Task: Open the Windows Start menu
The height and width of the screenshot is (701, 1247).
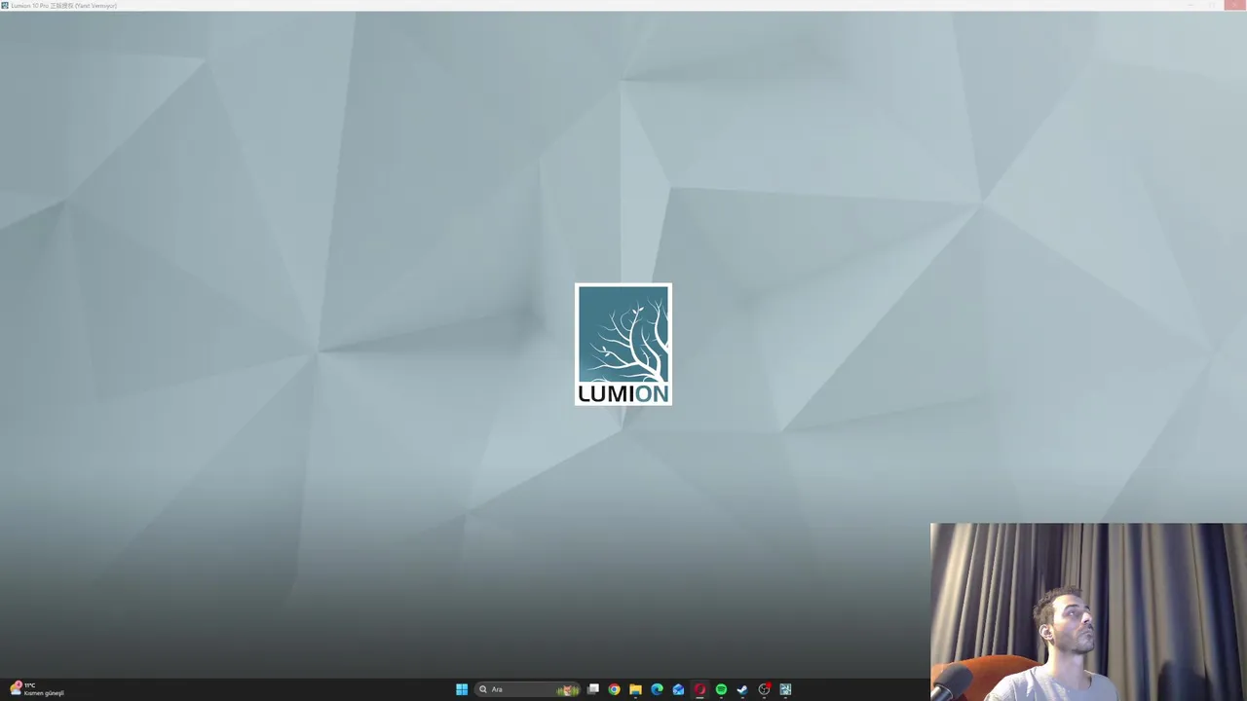Action: tap(462, 689)
